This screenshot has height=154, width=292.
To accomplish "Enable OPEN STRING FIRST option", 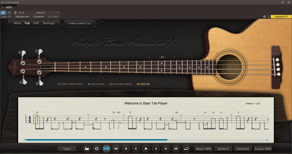I will (70, 84).
